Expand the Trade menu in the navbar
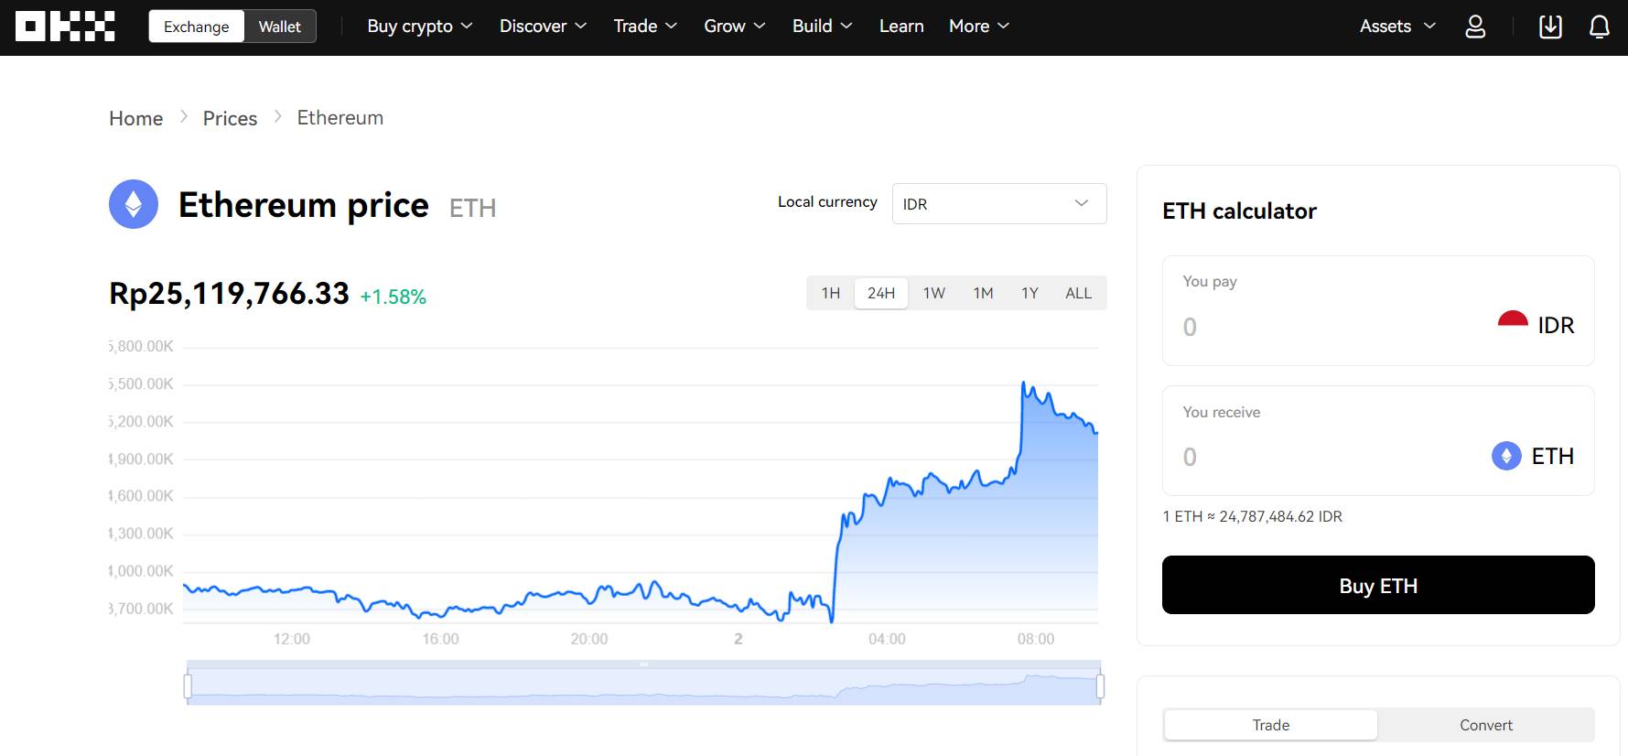This screenshot has height=756, width=1628. (x=645, y=27)
